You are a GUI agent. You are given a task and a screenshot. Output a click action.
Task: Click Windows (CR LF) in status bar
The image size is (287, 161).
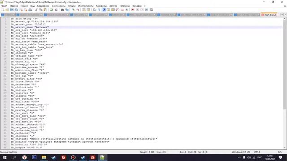[241, 152]
